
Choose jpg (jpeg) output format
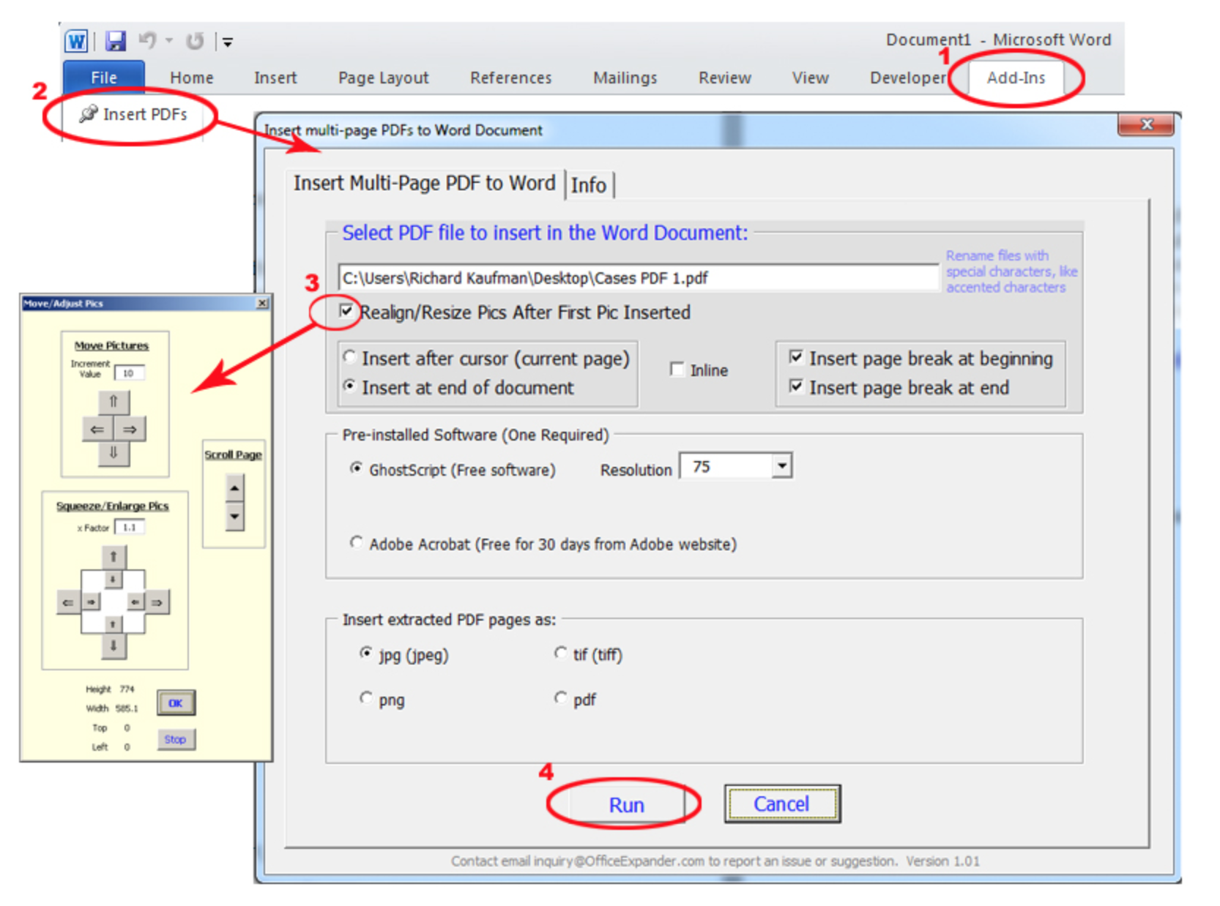pyautogui.click(x=366, y=653)
